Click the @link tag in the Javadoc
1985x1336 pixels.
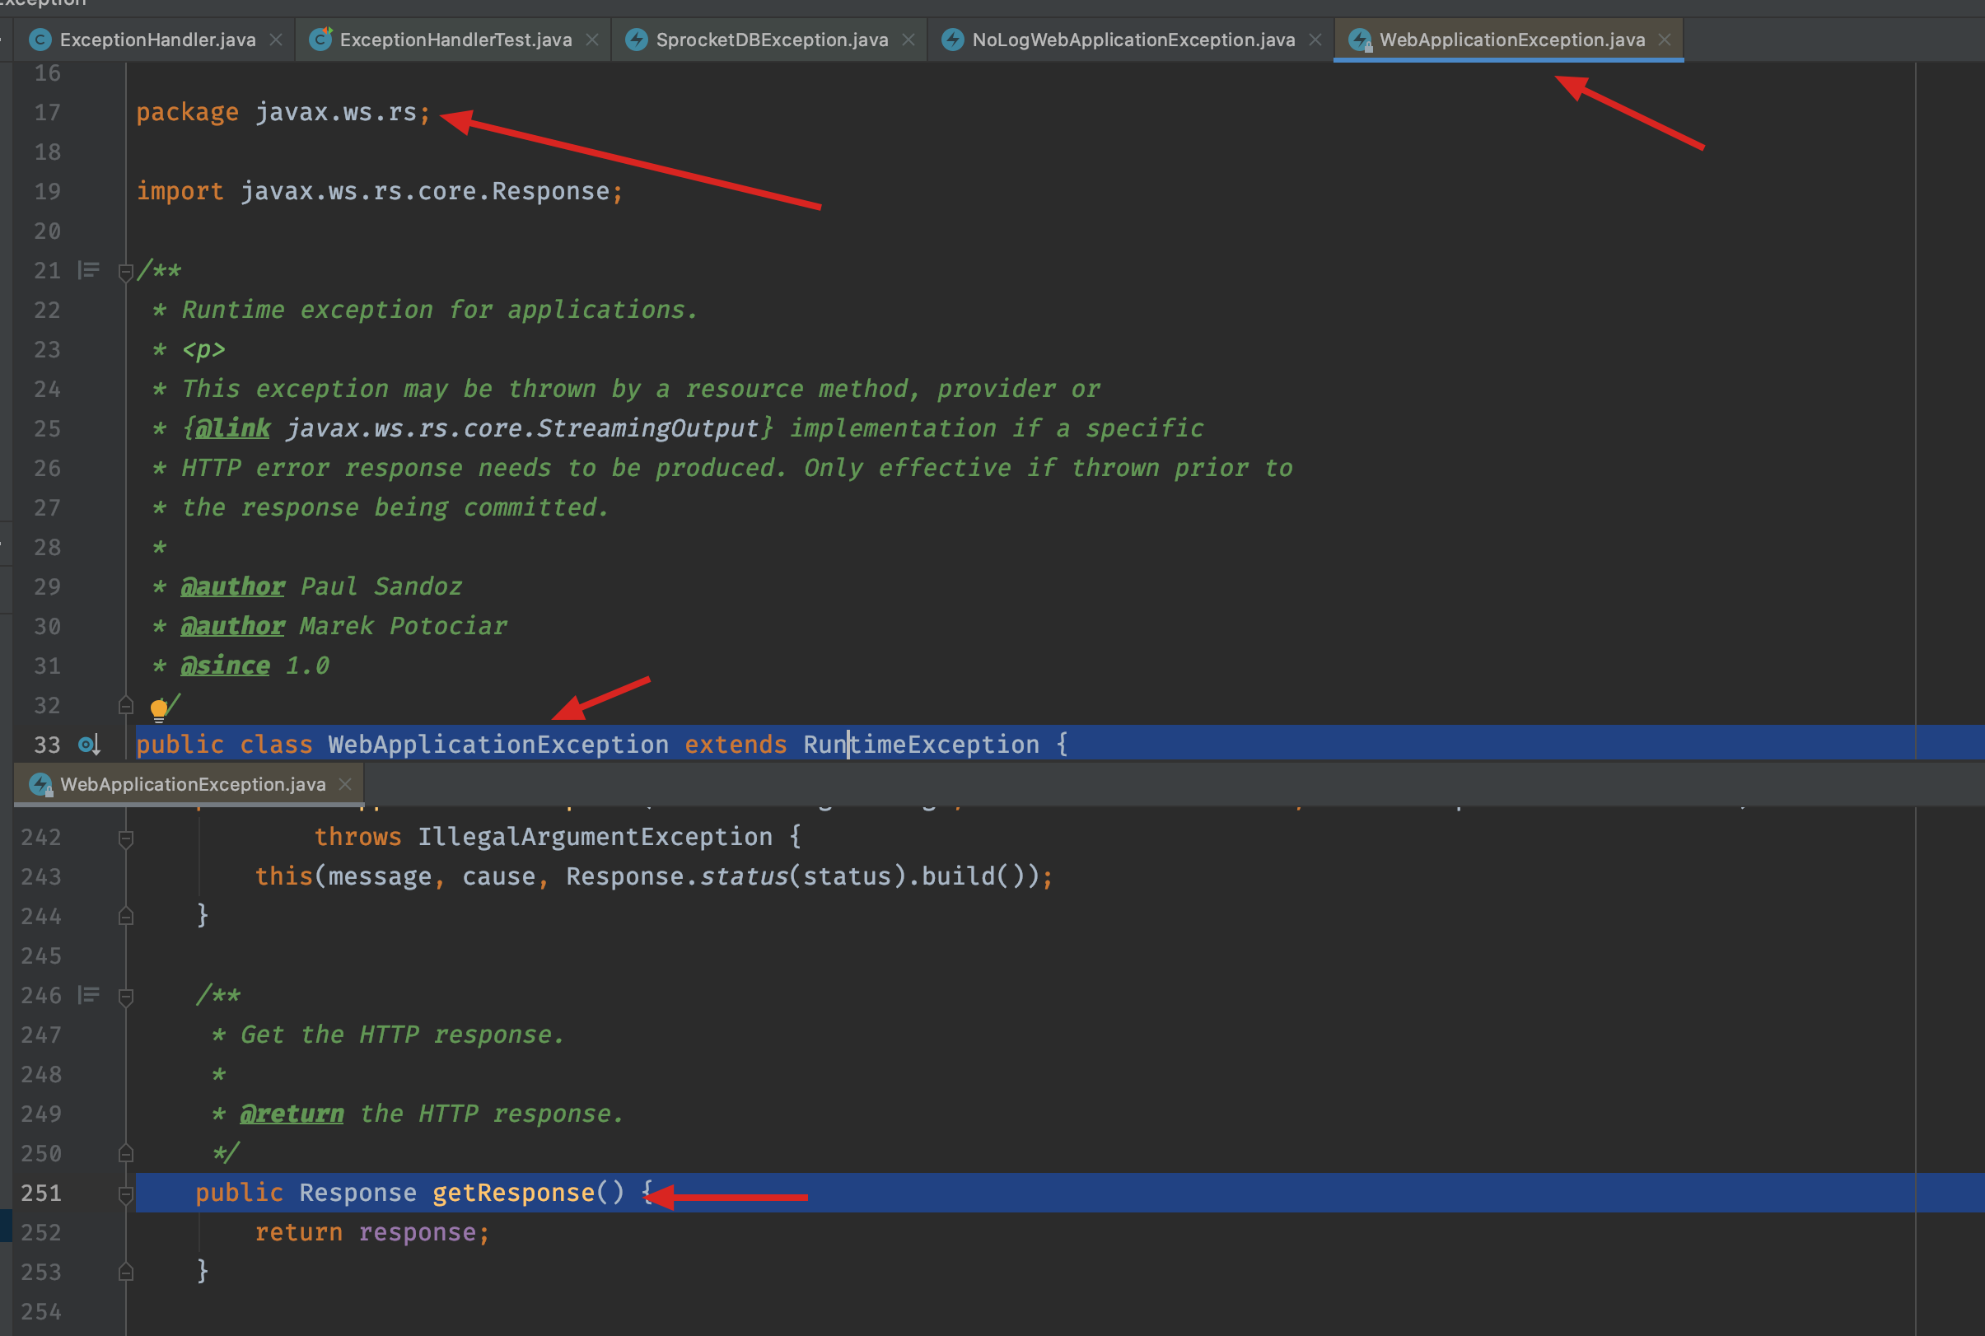click(x=232, y=428)
